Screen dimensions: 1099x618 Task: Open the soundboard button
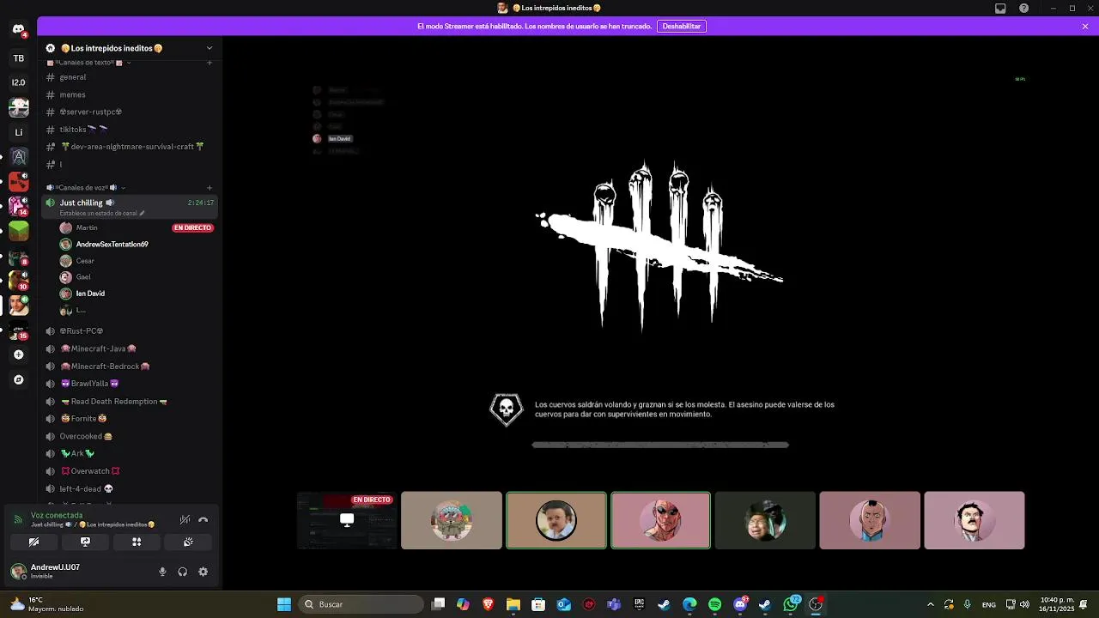point(188,542)
